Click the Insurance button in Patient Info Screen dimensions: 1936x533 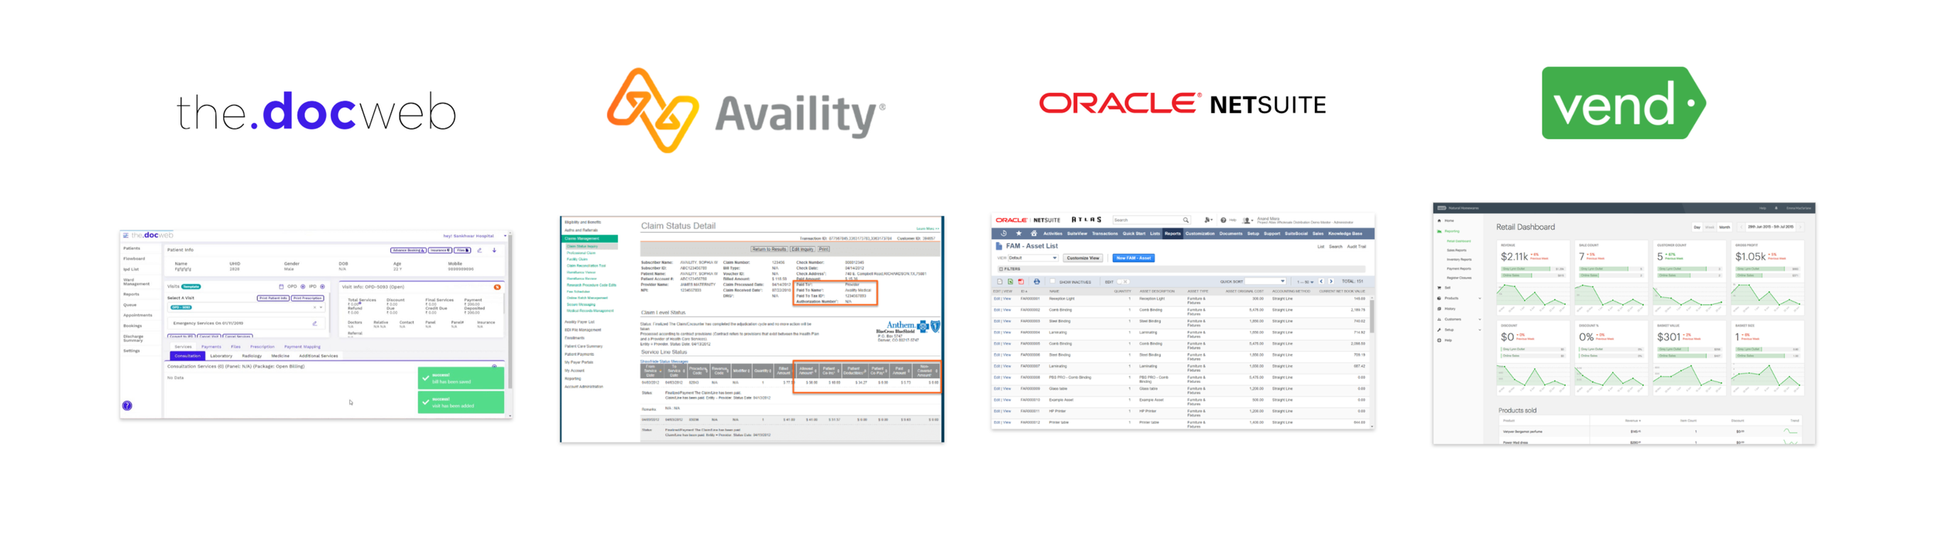point(440,250)
